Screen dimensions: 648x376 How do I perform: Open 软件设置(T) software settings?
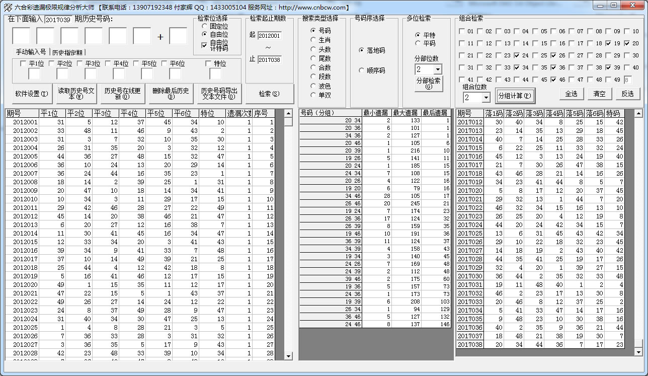pos(32,94)
